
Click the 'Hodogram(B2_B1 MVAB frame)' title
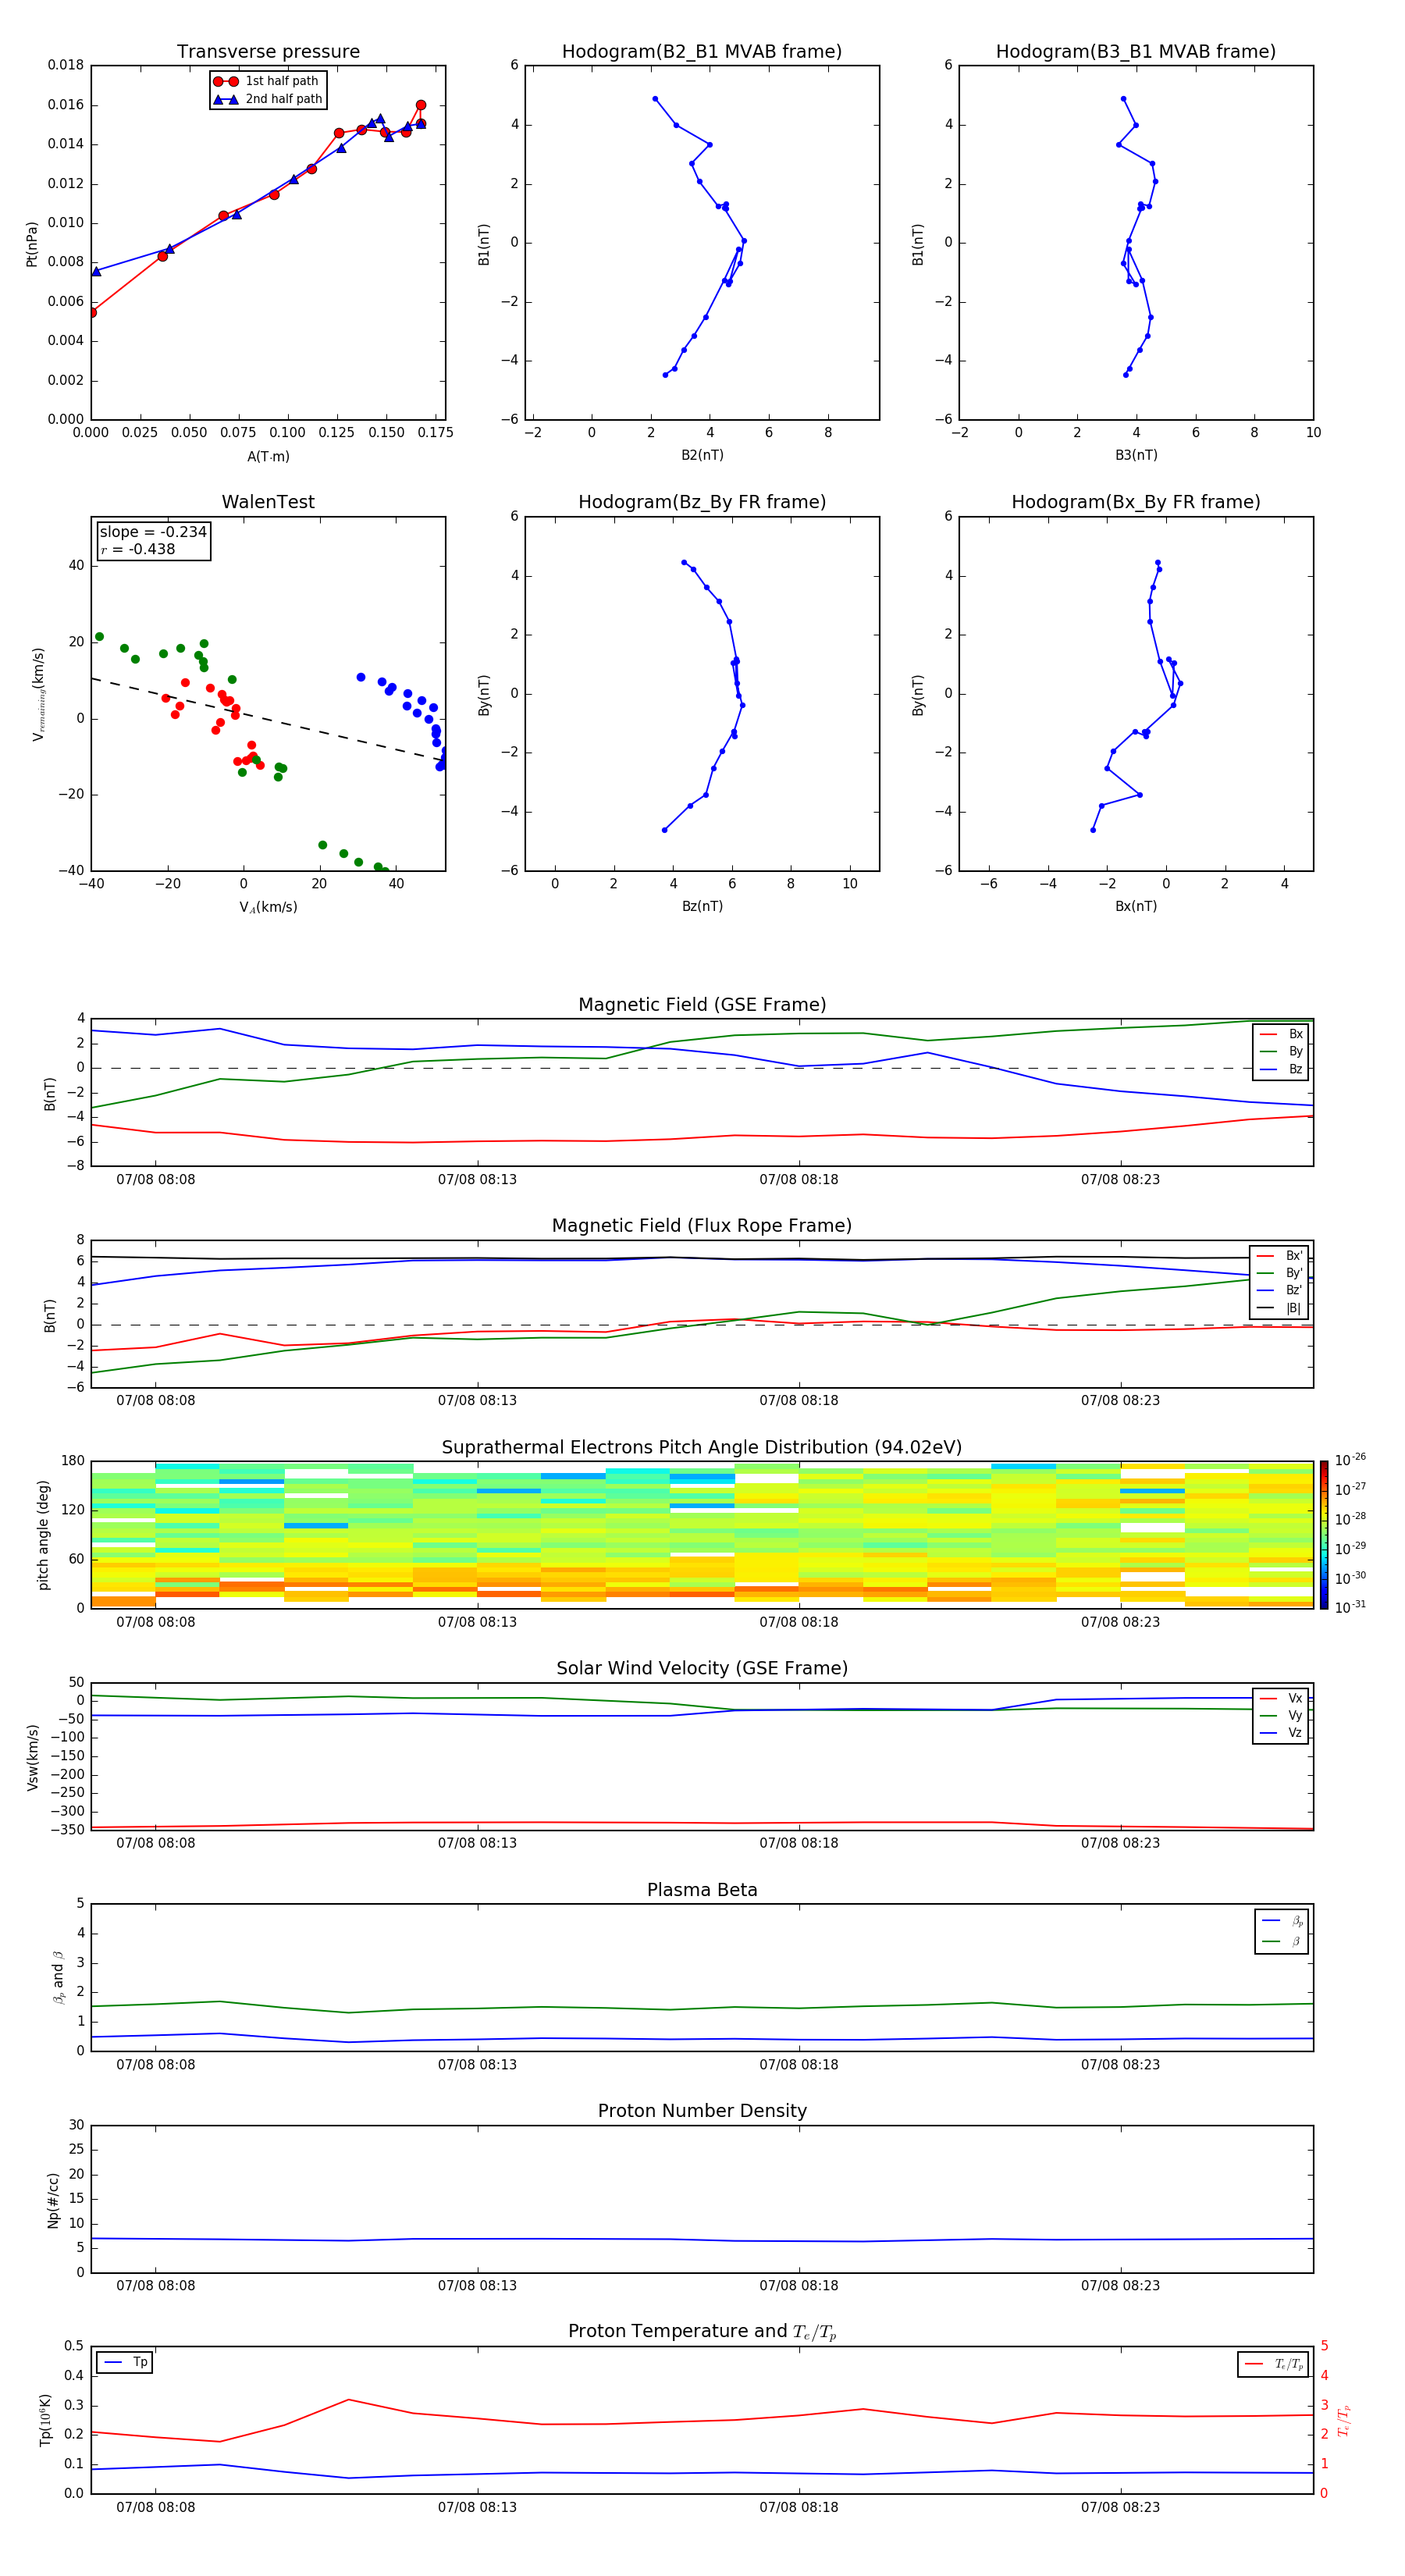(702, 52)
